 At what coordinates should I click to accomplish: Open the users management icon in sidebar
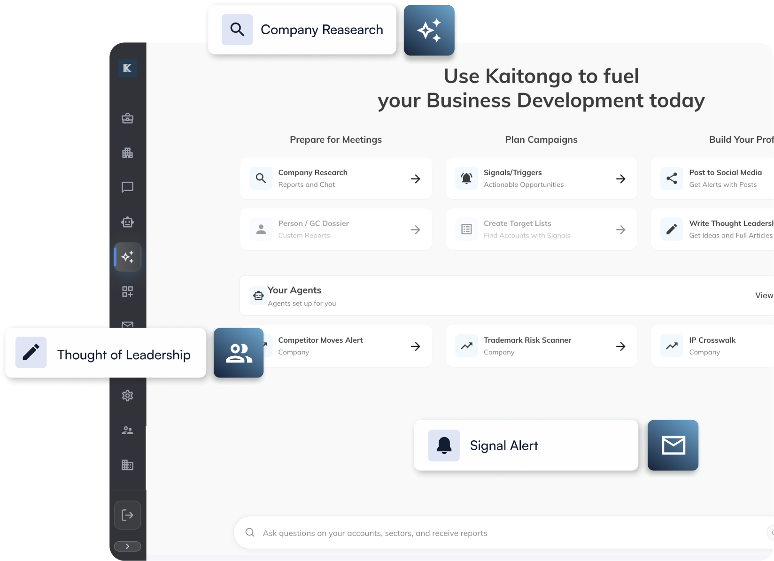pyautogui.click(x=127, y=430)
